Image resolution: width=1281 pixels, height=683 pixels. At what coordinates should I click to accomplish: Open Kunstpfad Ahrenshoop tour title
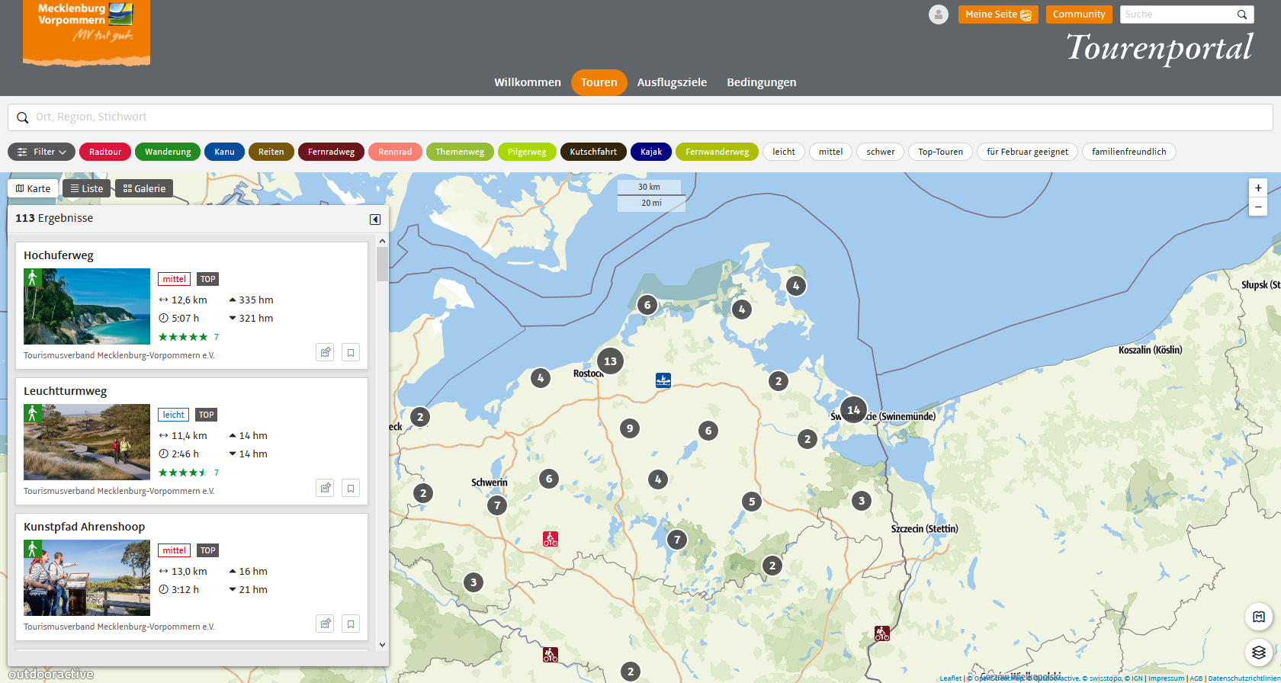(x=84, y=527)
